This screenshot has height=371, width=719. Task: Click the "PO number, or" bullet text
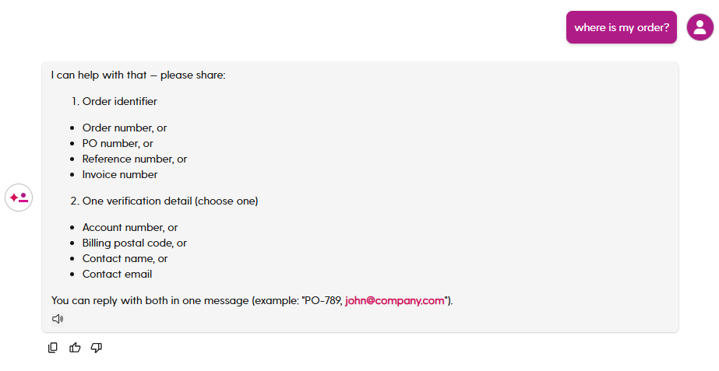(x=118, y=143)
